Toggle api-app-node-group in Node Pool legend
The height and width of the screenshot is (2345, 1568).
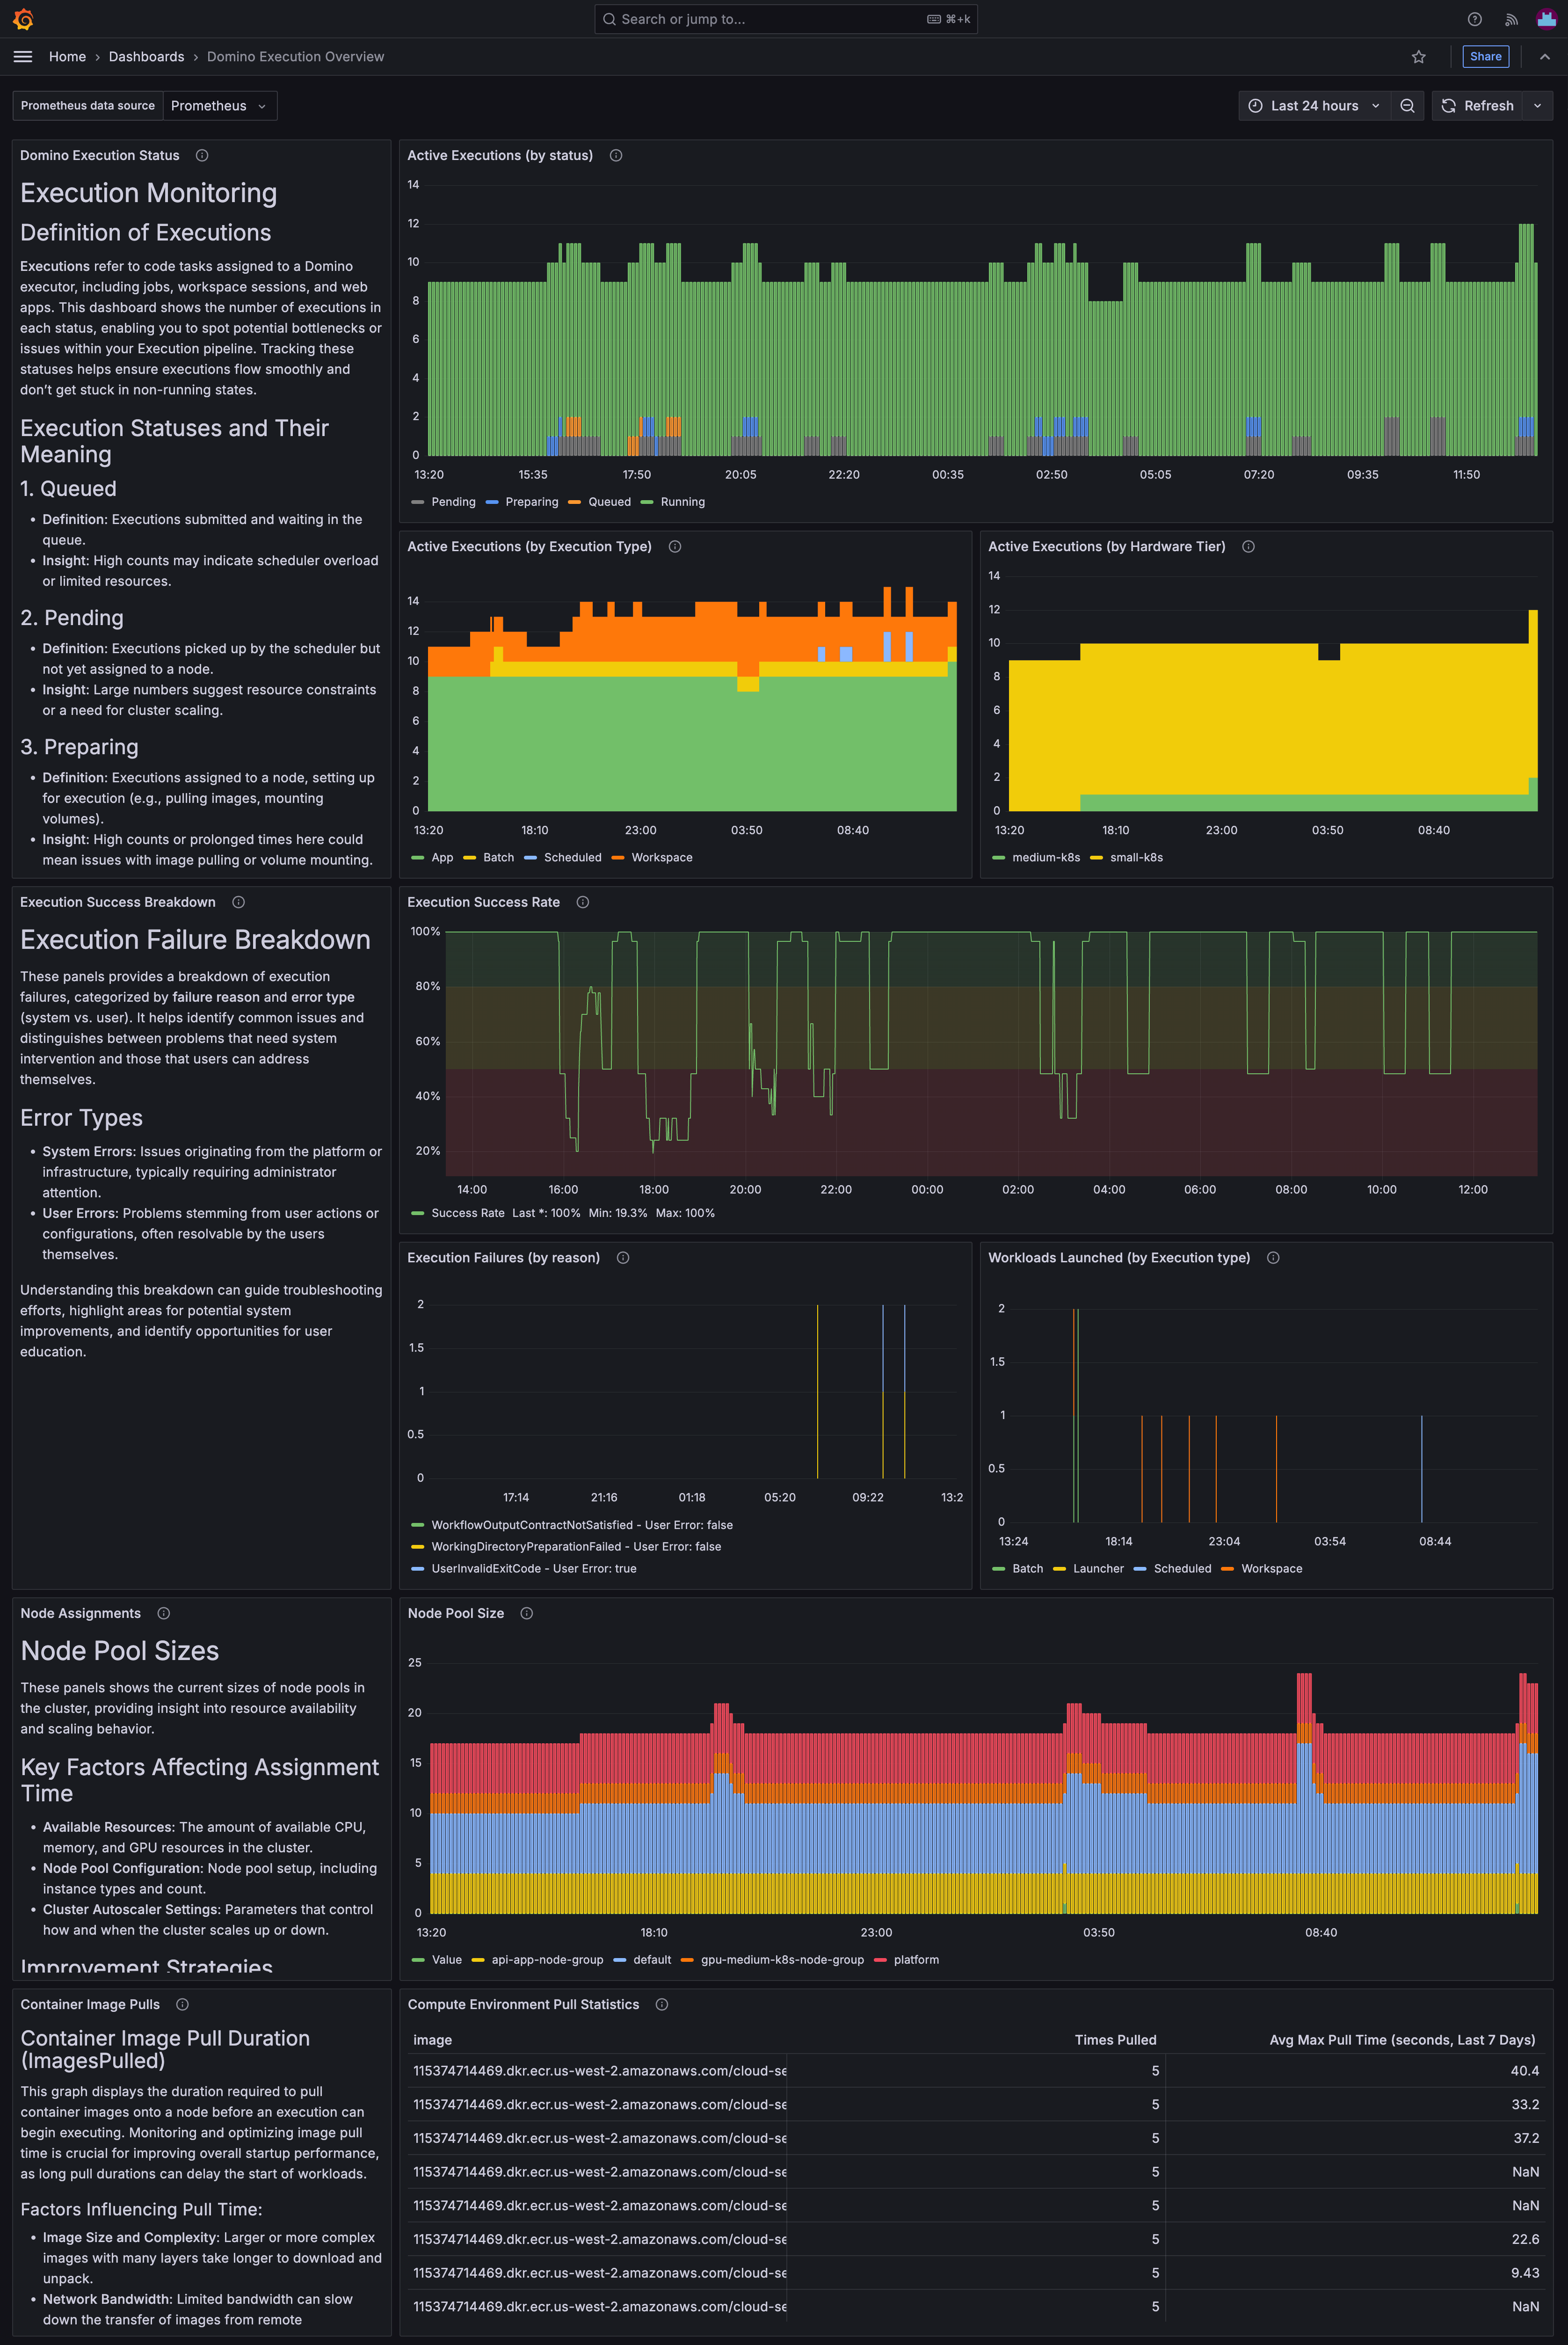[x=547, y=1960]
